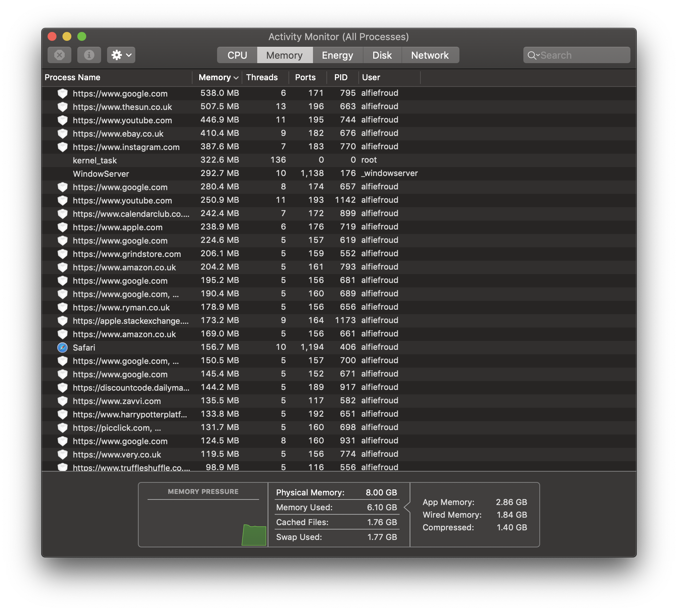The image size is (678, 612).
Task: Click the 136 threads value for kernel_task
Action: click(278, 160)
